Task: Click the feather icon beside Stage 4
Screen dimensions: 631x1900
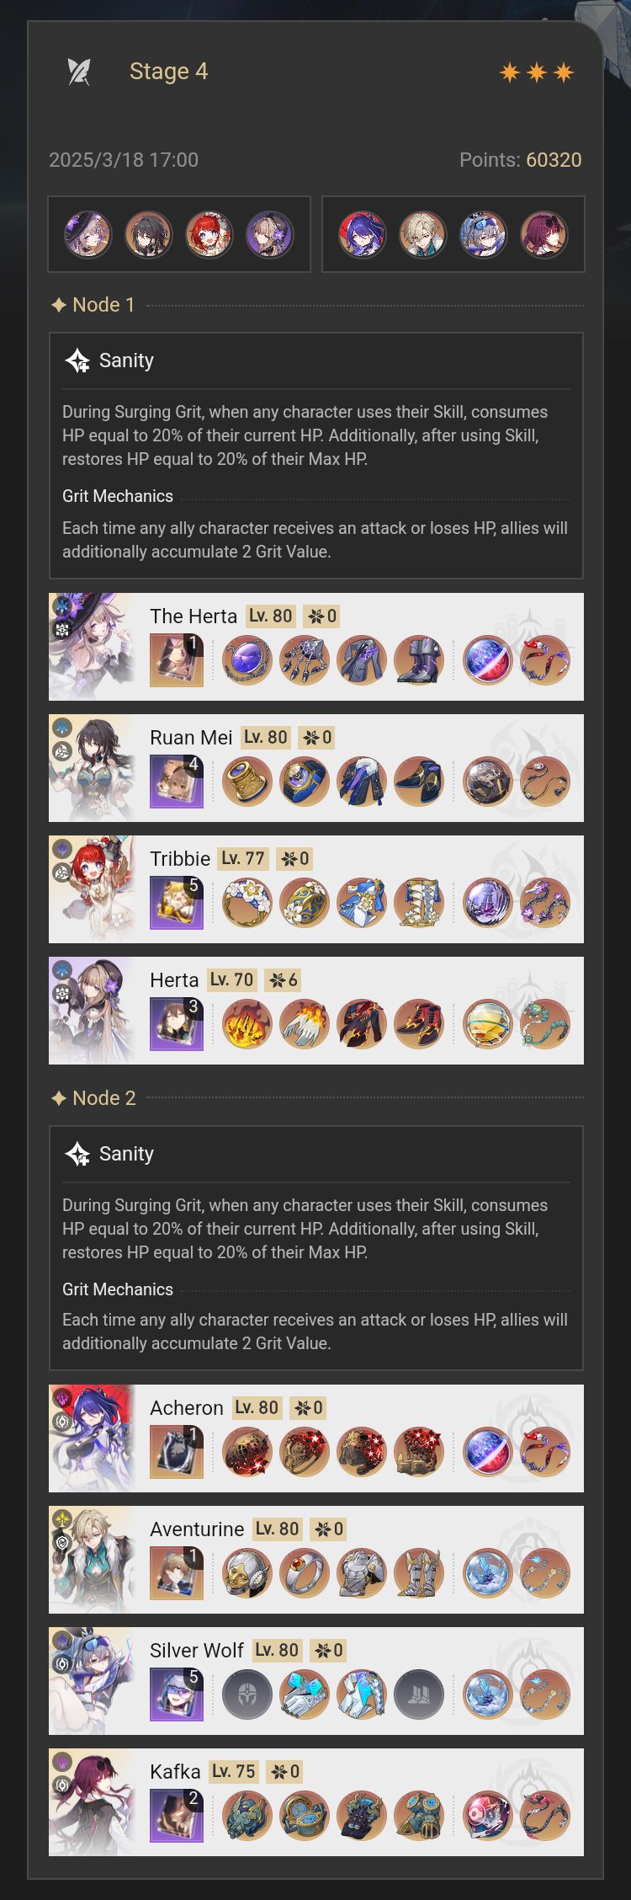Action: click(x=79, y=72)
